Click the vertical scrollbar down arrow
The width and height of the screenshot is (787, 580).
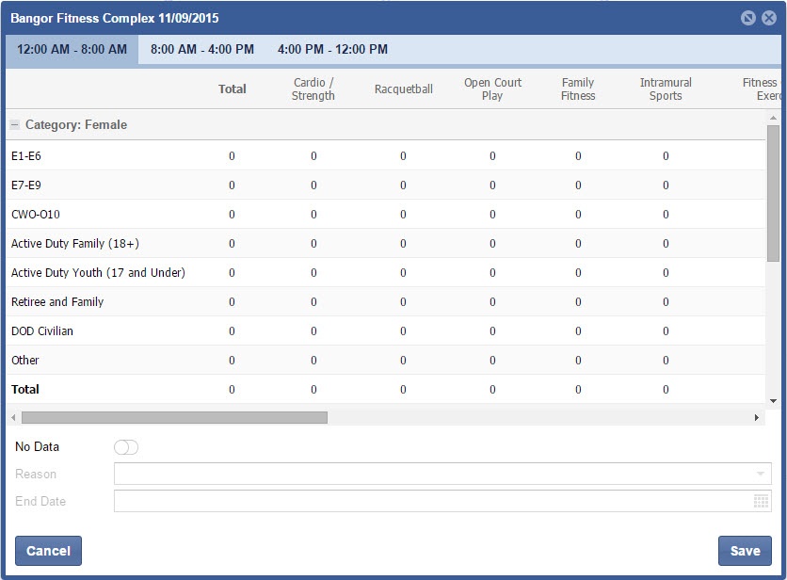773,401
